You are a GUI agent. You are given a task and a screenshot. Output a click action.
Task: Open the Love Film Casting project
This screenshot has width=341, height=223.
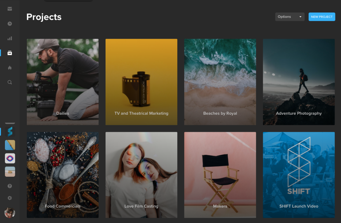coord(141,175)
